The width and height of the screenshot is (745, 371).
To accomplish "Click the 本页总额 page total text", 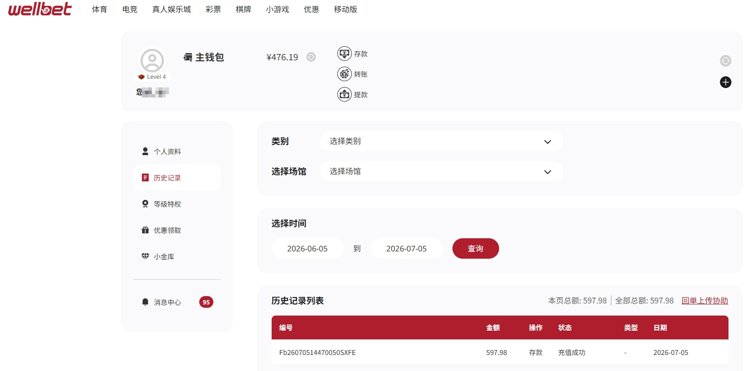I will [577, 300].
